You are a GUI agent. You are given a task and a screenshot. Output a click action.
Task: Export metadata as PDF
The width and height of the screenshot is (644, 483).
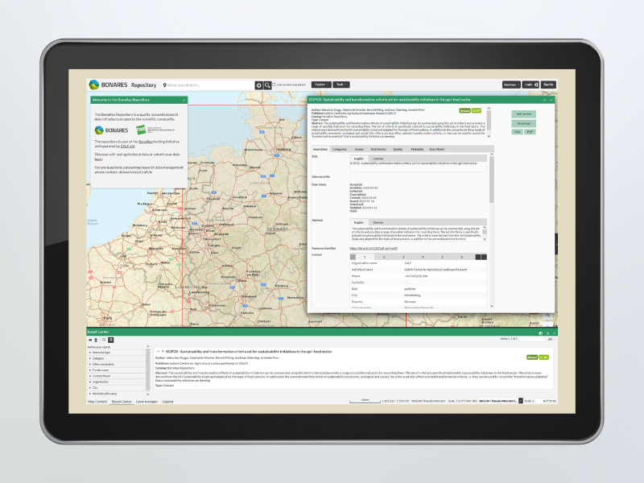(530, 132)
